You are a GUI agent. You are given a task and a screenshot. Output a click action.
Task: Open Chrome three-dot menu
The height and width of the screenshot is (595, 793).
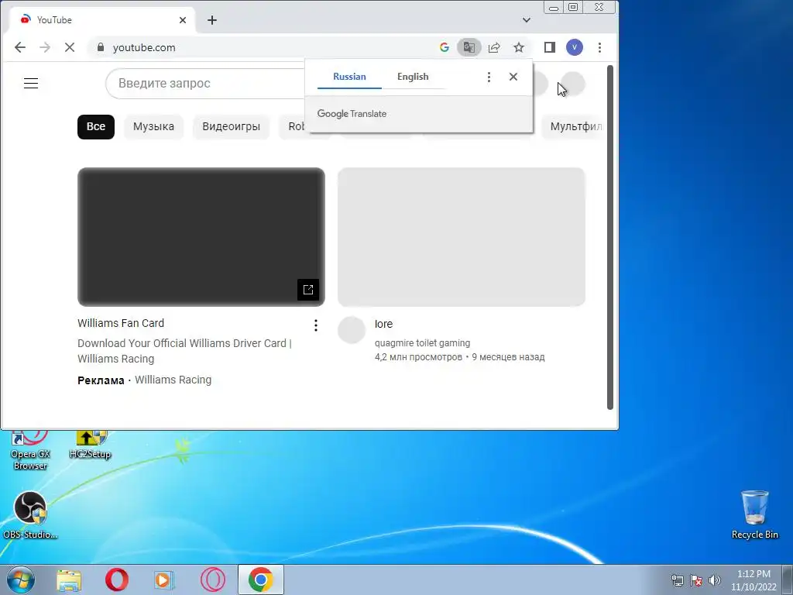pyautogui.click(x=600, y=47)
